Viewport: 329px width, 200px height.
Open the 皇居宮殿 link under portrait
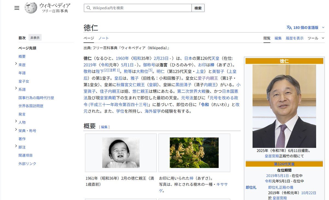click(x=271, y=156)
